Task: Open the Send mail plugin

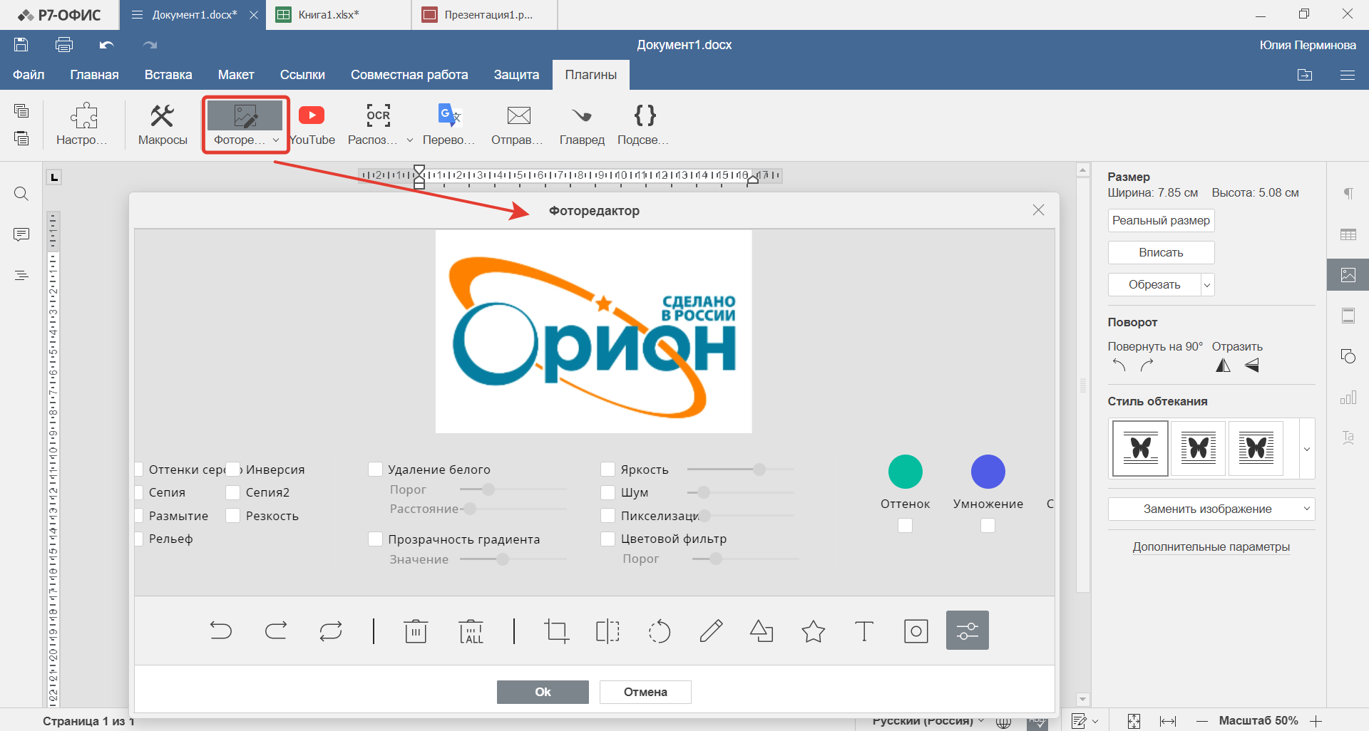Action: coord(518,124)
